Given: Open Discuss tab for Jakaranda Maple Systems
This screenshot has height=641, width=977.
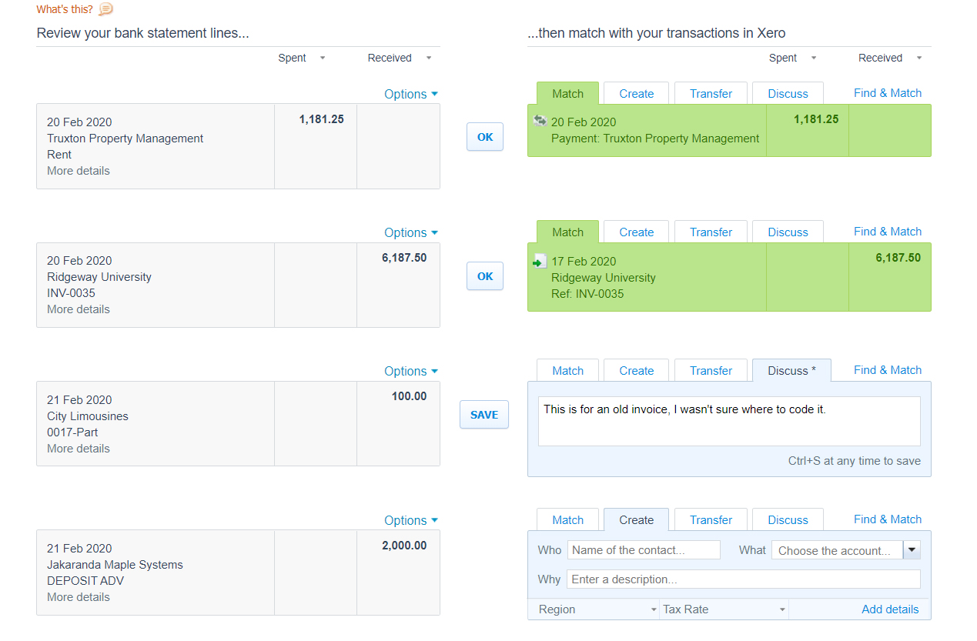Looking at the screenshot, I should click(x=788, y=520).
